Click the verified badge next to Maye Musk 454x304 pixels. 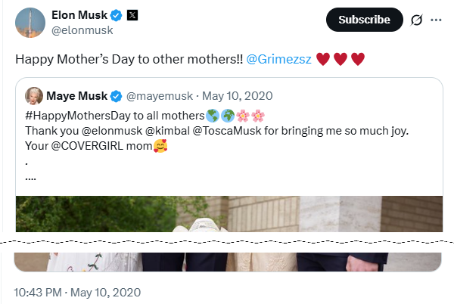point(117,96)
